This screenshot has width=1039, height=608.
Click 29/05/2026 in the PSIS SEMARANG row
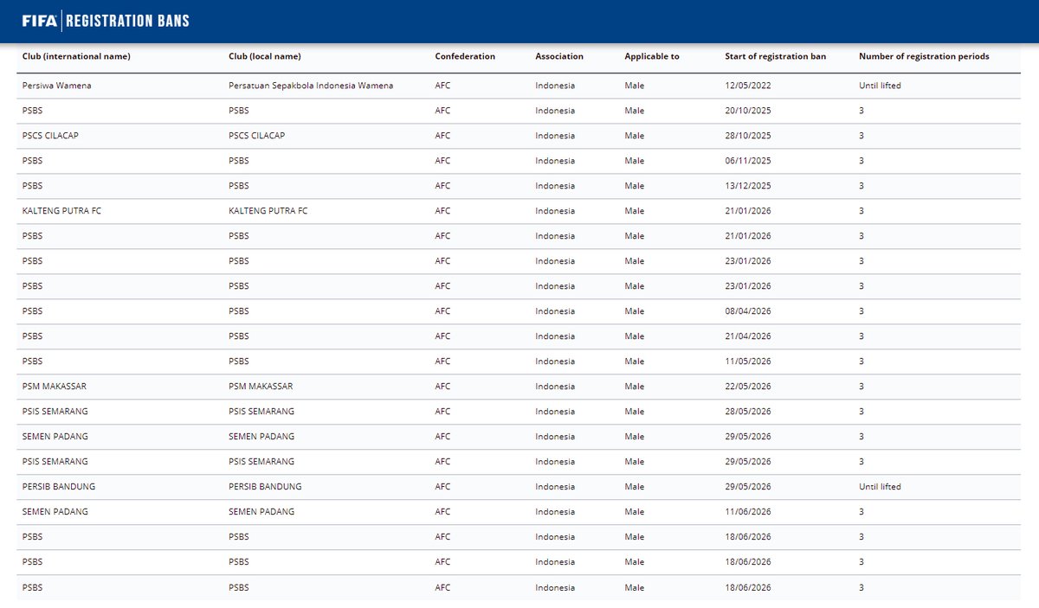pos(748,462)
